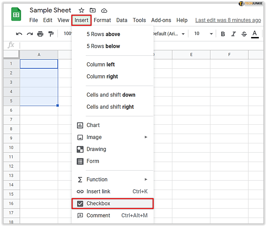
Task: Choose Checkbox from the Insert menu
Action: (112, 204)
